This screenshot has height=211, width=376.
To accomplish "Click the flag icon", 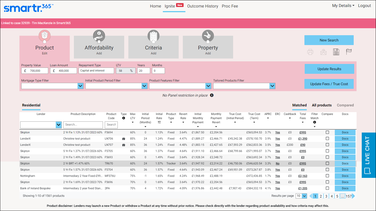I will click(x=349, y=52).
